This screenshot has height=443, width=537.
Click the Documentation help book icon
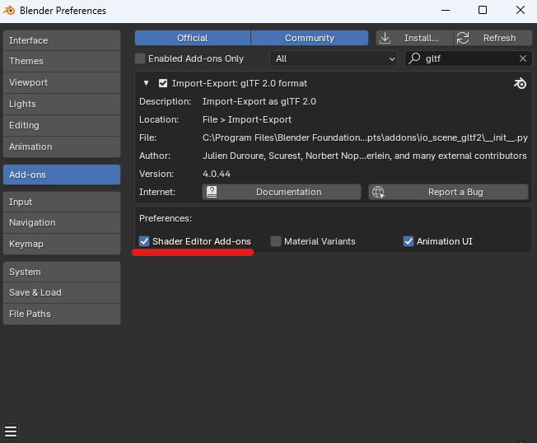[212, 192]
